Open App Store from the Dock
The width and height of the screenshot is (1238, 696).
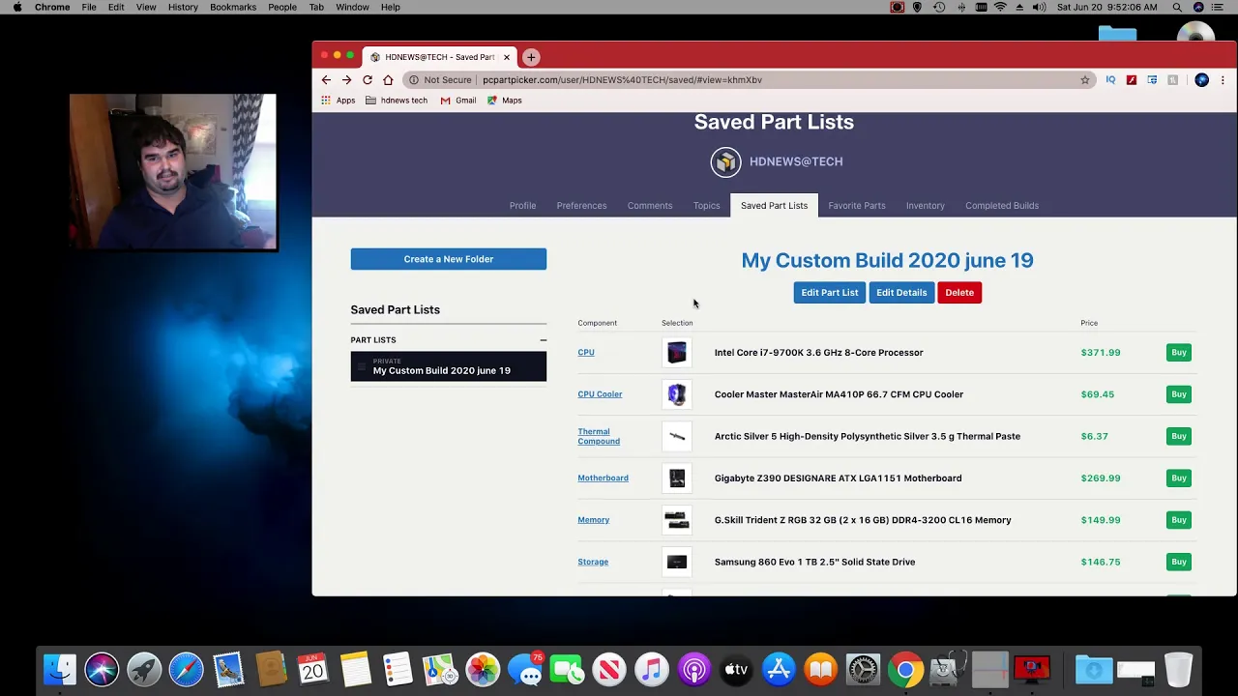click(779, 669)
